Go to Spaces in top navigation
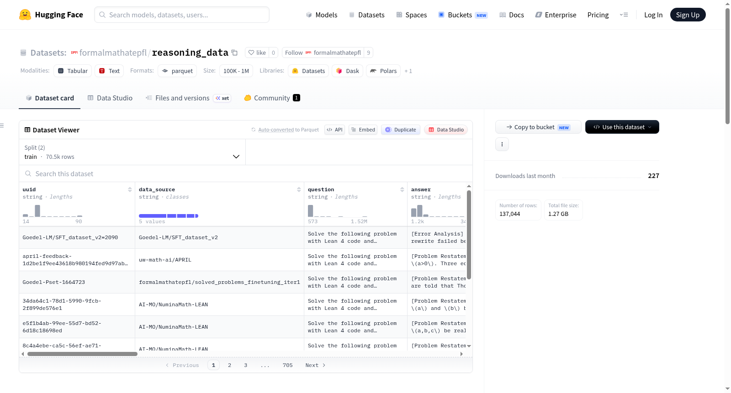Viewport: 731px width, 393px height. pos(411,15)
